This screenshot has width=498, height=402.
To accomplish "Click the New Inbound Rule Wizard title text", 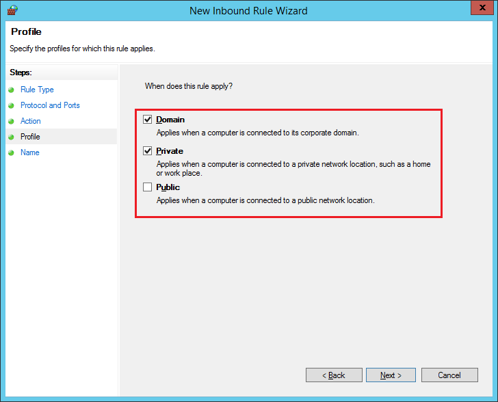I will tap(248, 10).
